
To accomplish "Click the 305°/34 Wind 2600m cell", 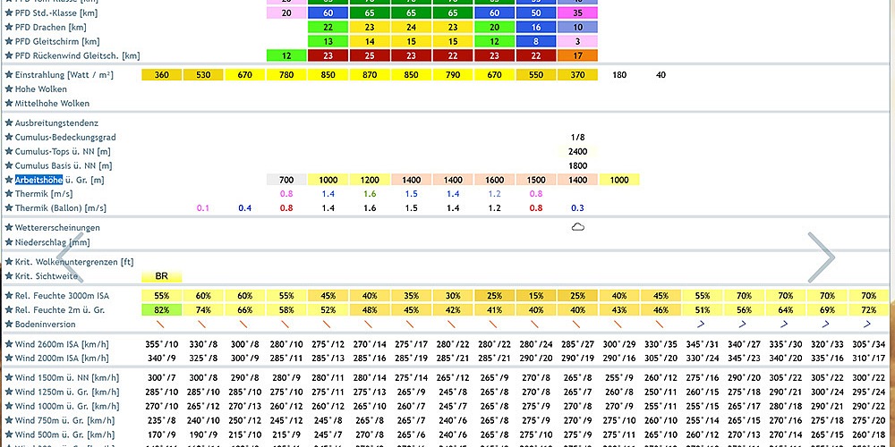I will click(x=869, y=344).
